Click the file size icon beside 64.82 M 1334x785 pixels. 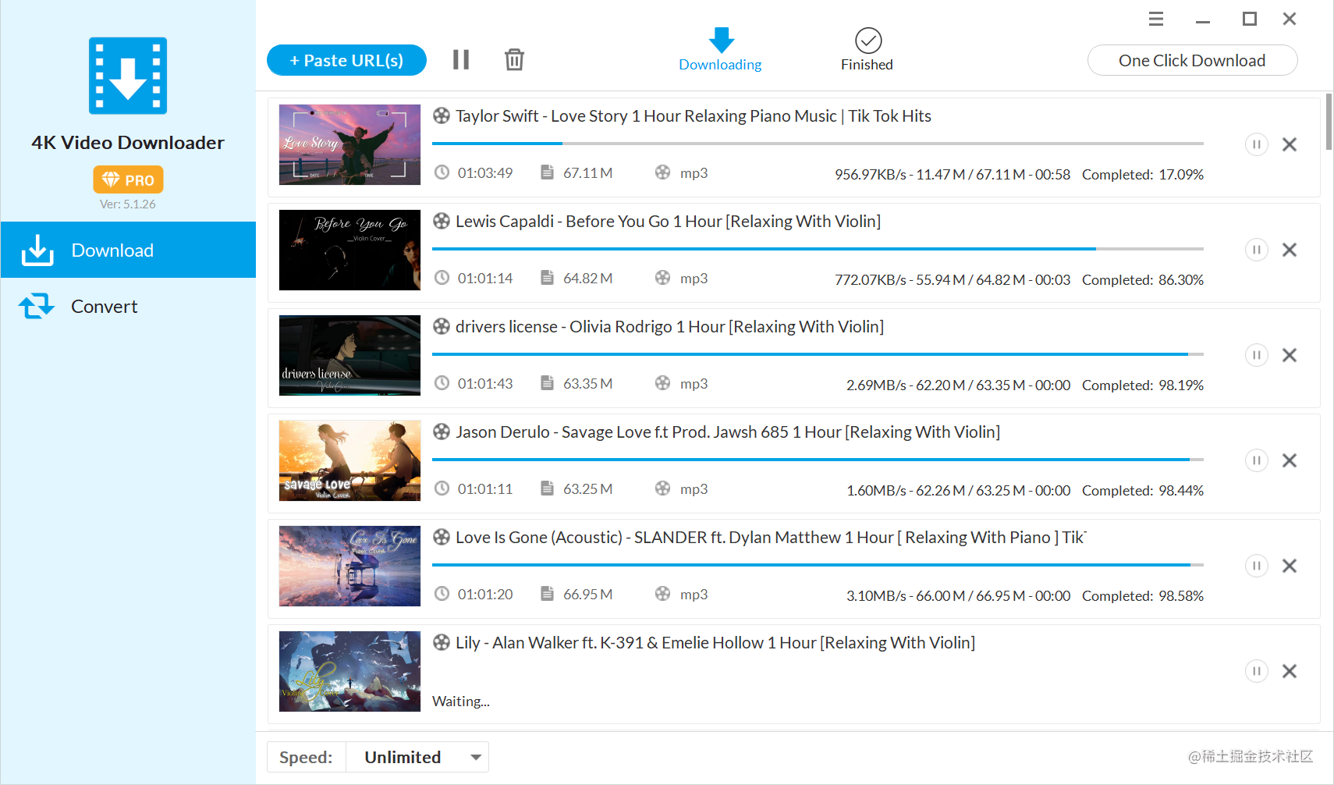(x=548, y=278)
